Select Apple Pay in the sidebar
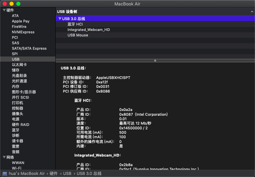Screen dimensions: 255x177 point(21,21)
